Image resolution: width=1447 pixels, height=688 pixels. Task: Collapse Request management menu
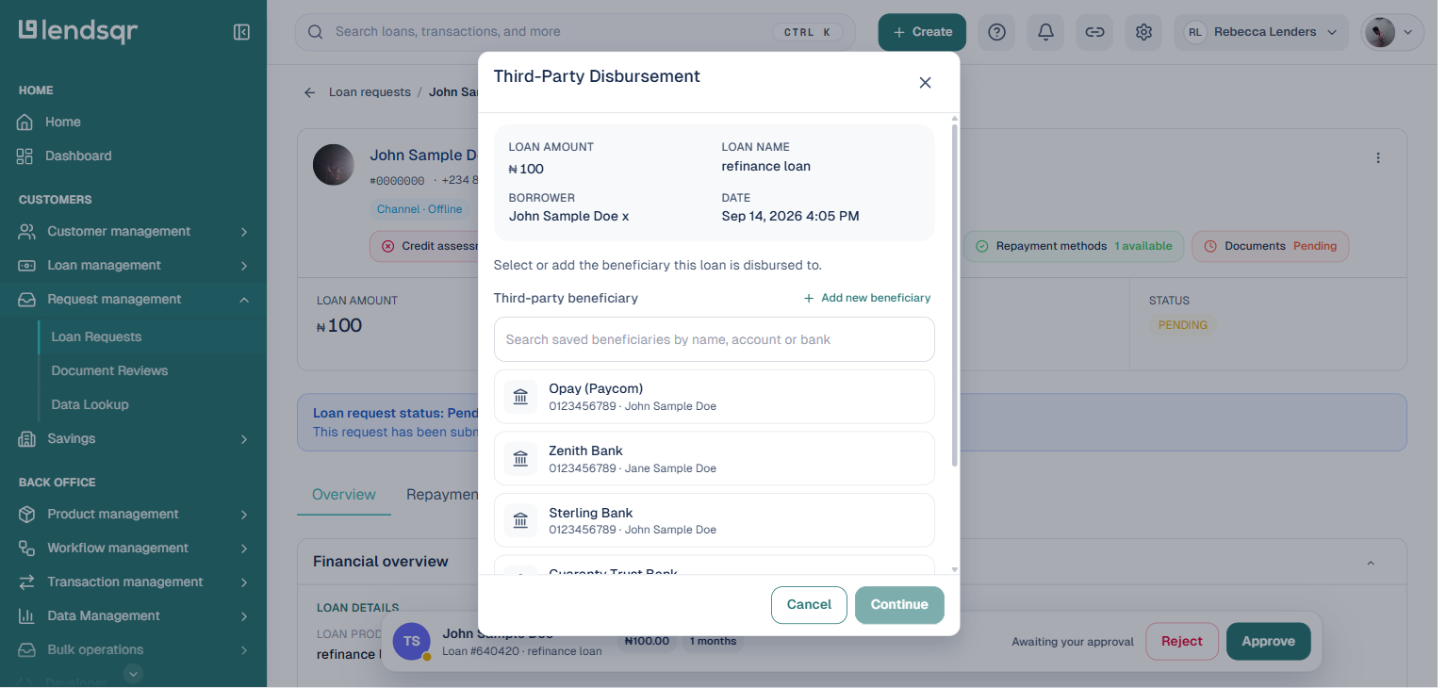(x=133, y=299)
